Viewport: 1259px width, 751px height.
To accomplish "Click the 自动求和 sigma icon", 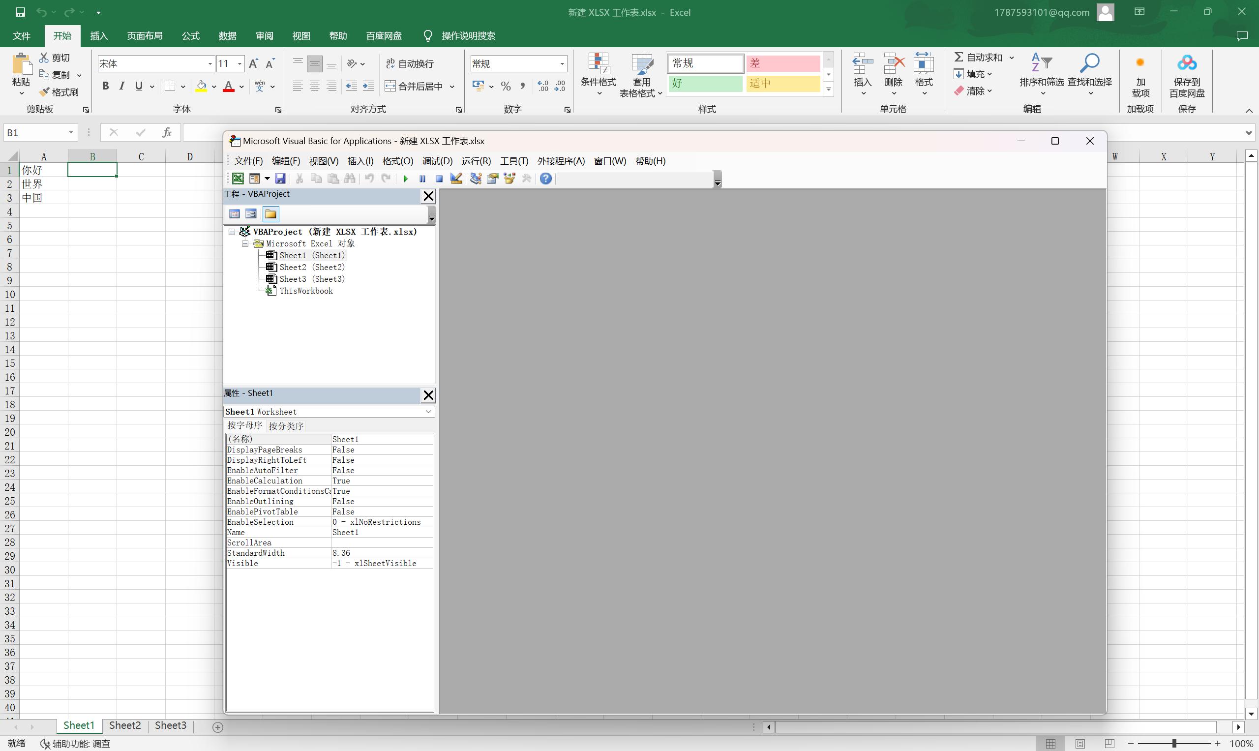I will click(x=959, y=57).
